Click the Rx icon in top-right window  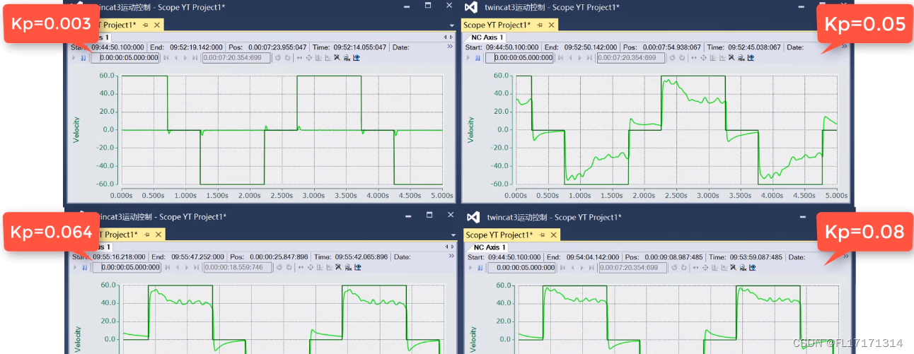(741, 57)
